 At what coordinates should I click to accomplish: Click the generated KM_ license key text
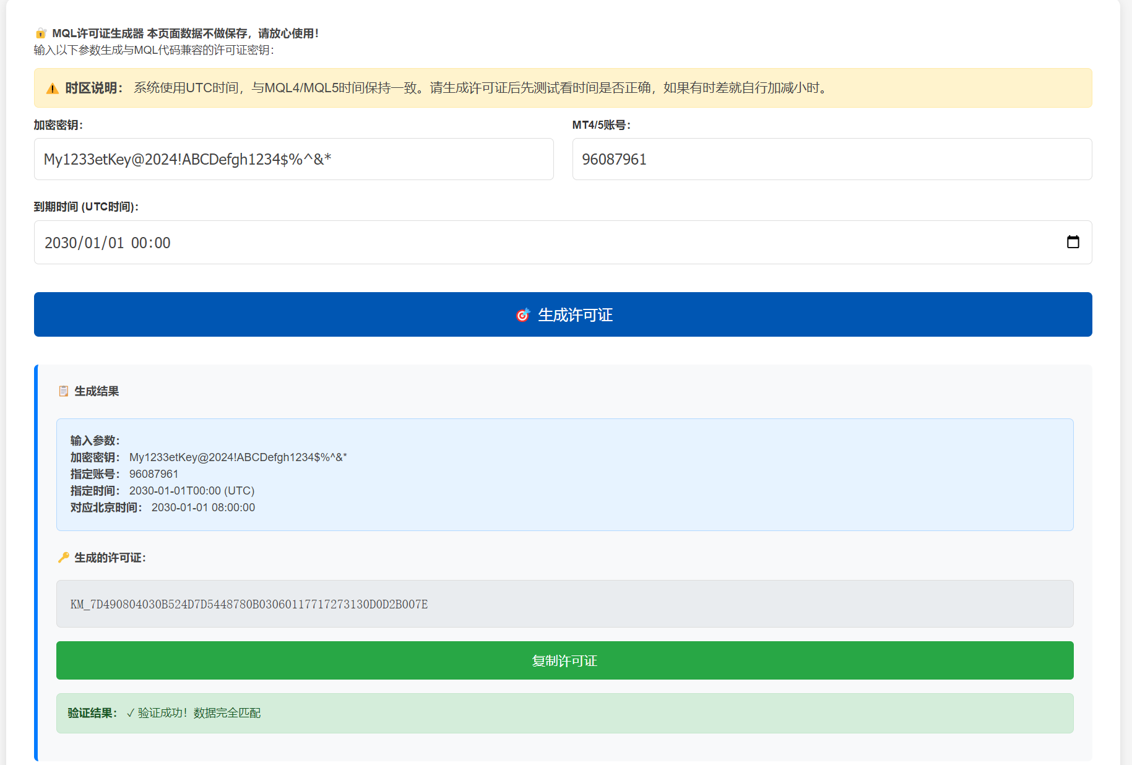[x=249, y=604]
